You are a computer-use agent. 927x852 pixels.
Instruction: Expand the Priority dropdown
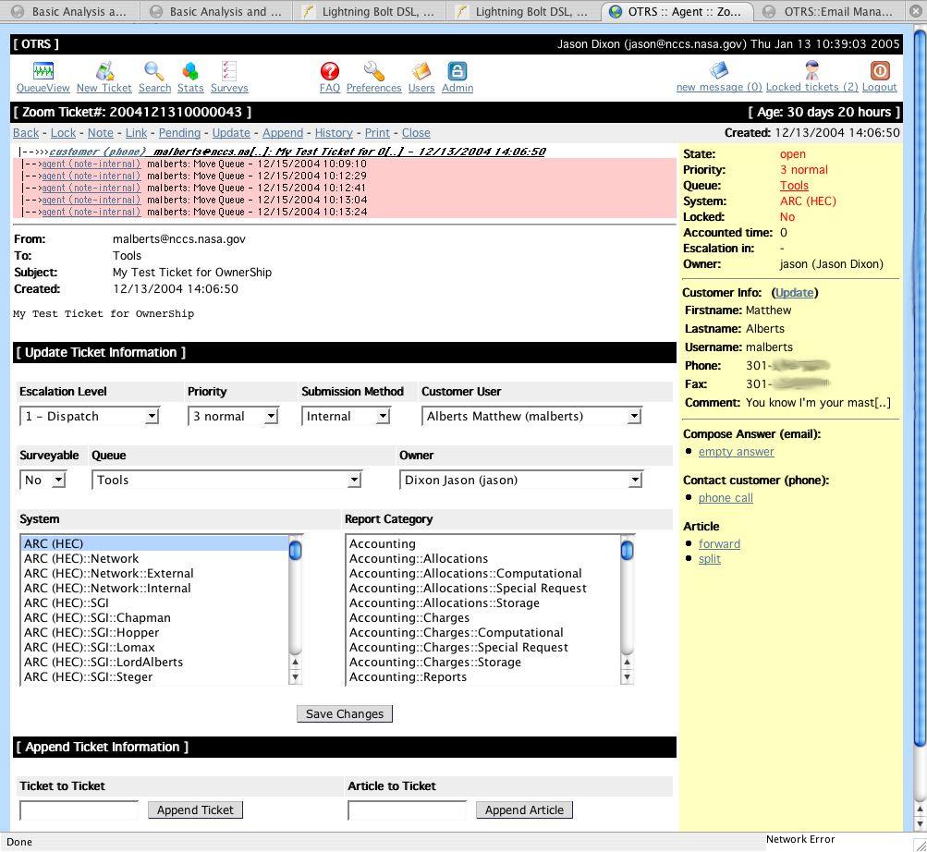point(233,416)
